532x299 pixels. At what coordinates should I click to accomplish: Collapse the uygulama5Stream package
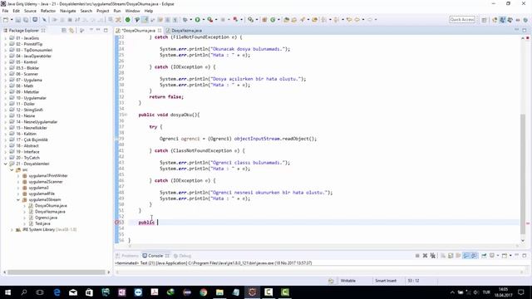(18, 199)
